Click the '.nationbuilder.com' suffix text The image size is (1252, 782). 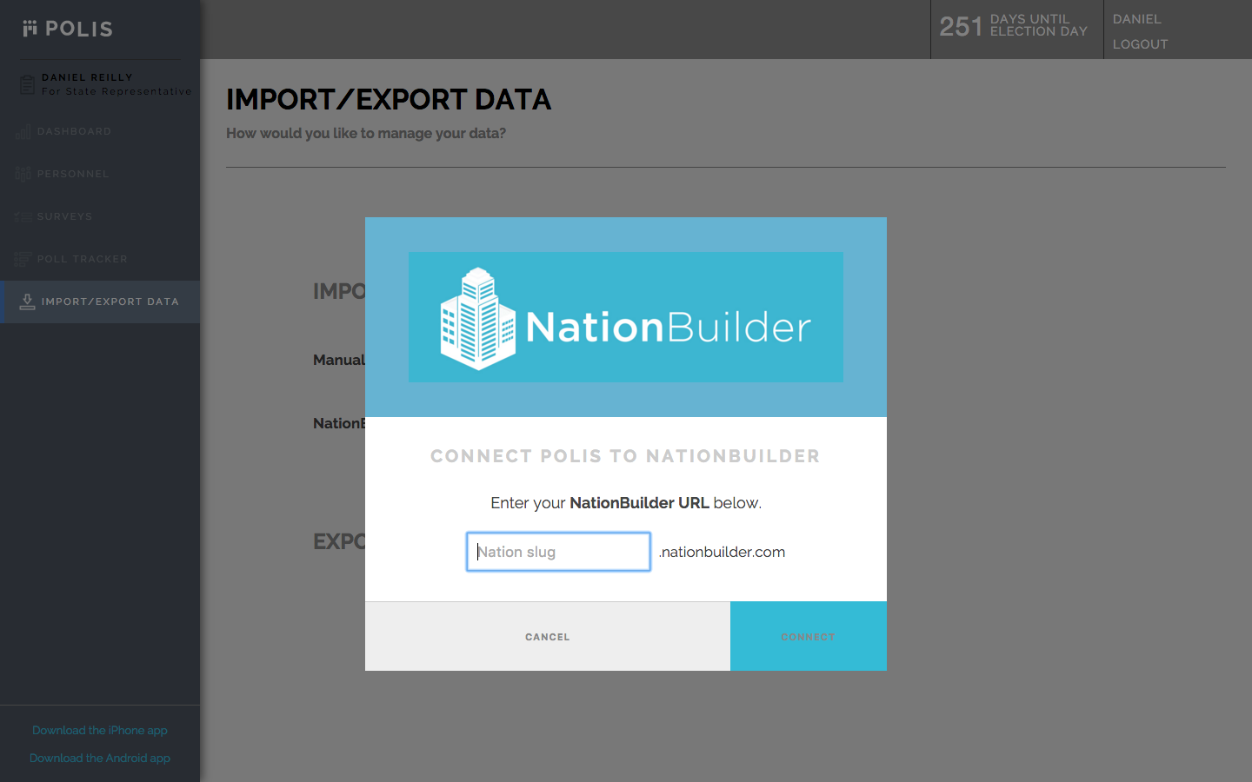(x=722, y=552)
